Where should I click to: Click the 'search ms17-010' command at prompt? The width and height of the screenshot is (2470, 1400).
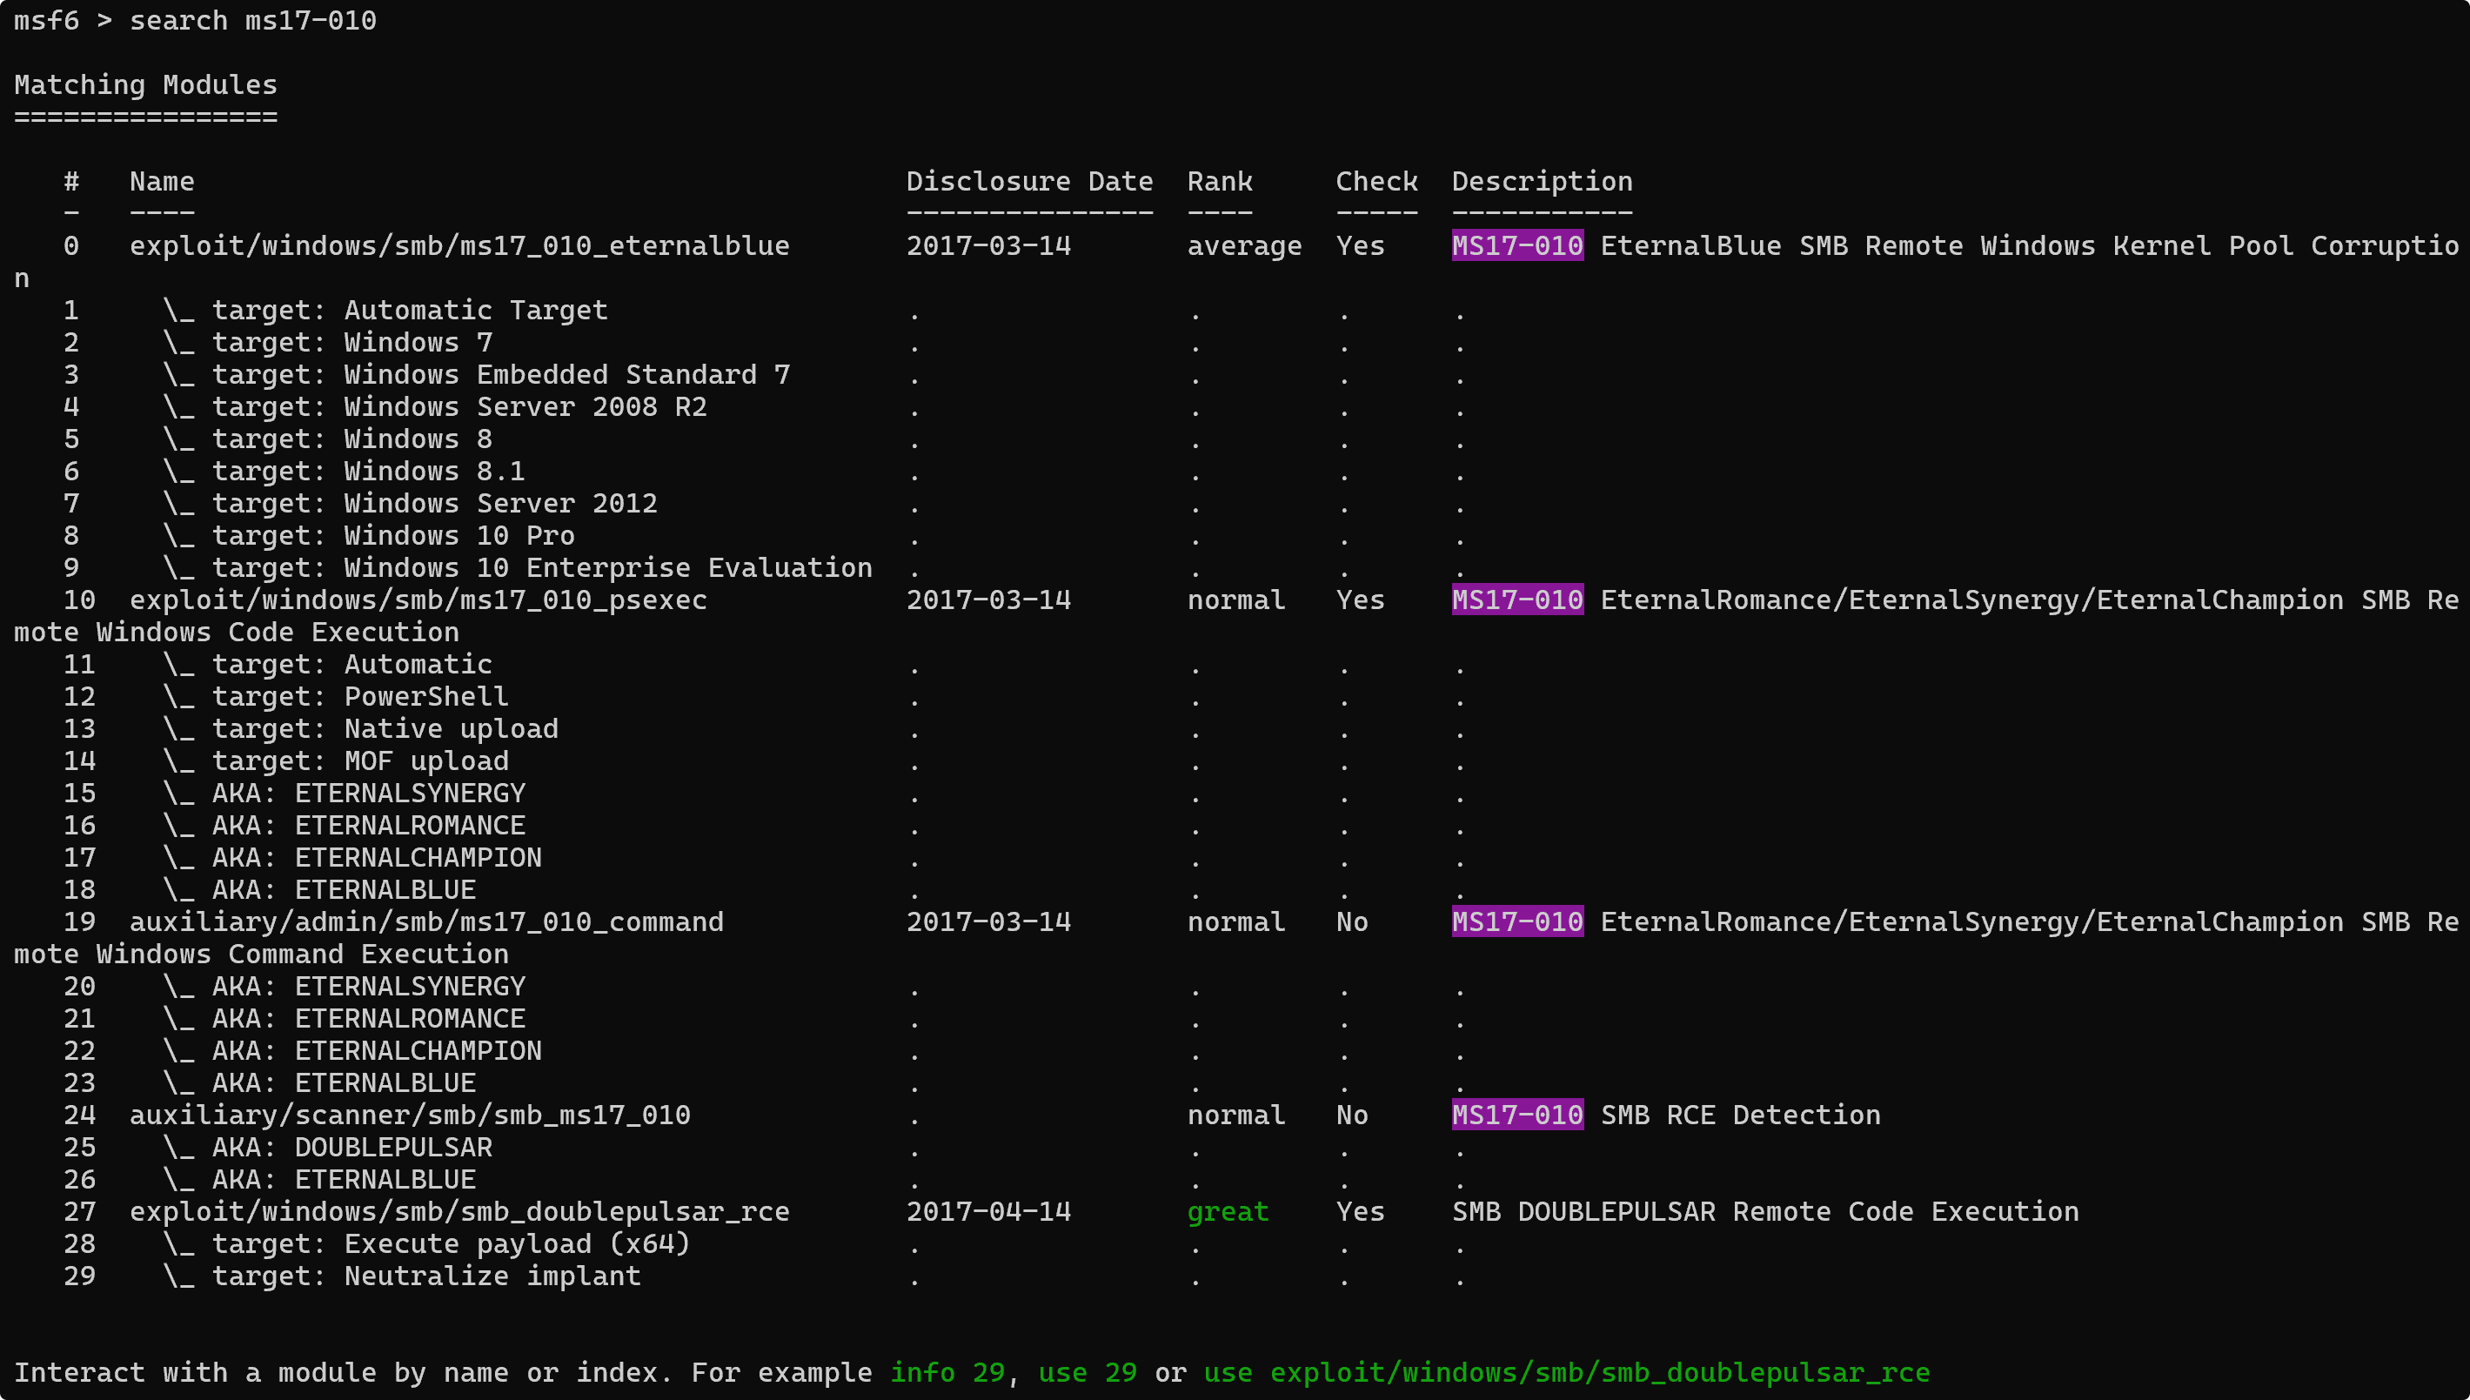click(x=252, y=20)
